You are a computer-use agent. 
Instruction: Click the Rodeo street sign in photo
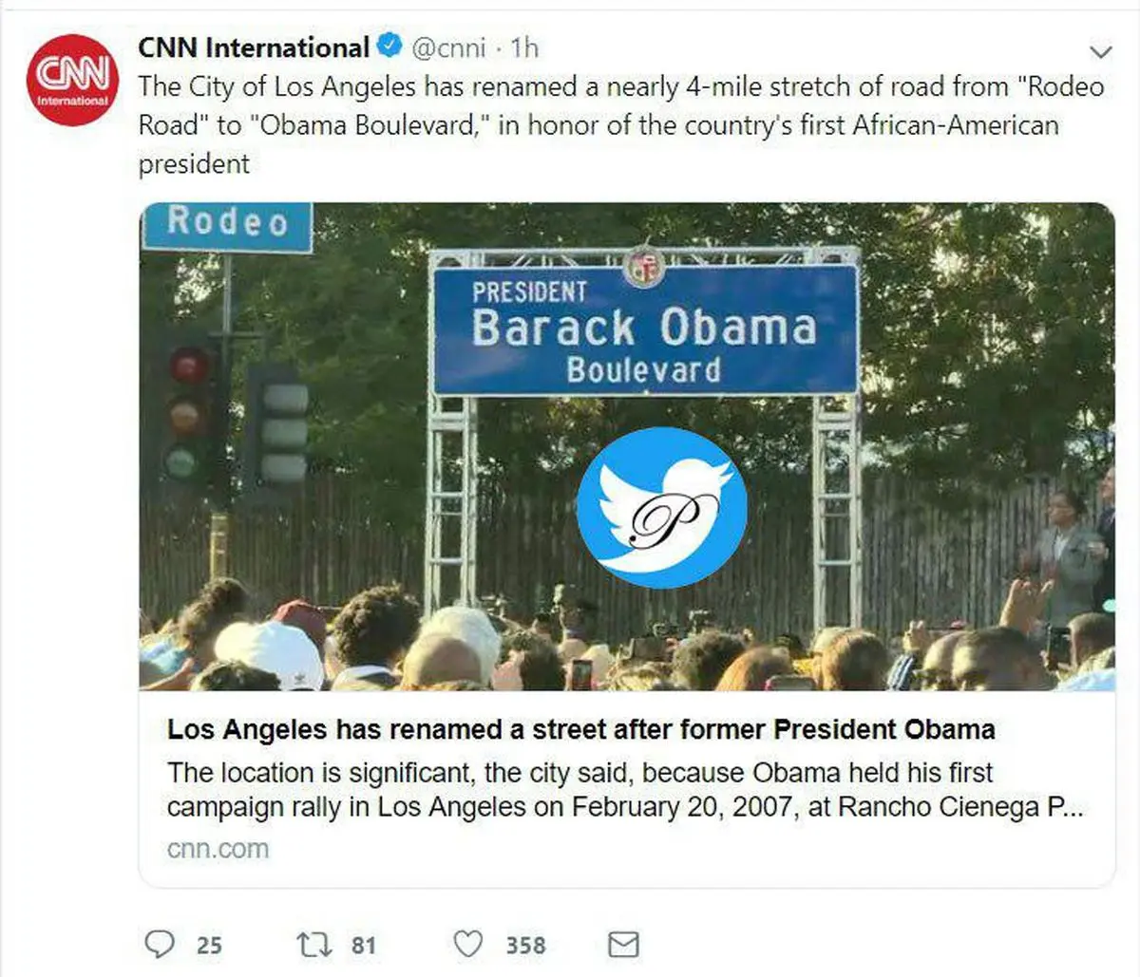[x=227, y=224]
